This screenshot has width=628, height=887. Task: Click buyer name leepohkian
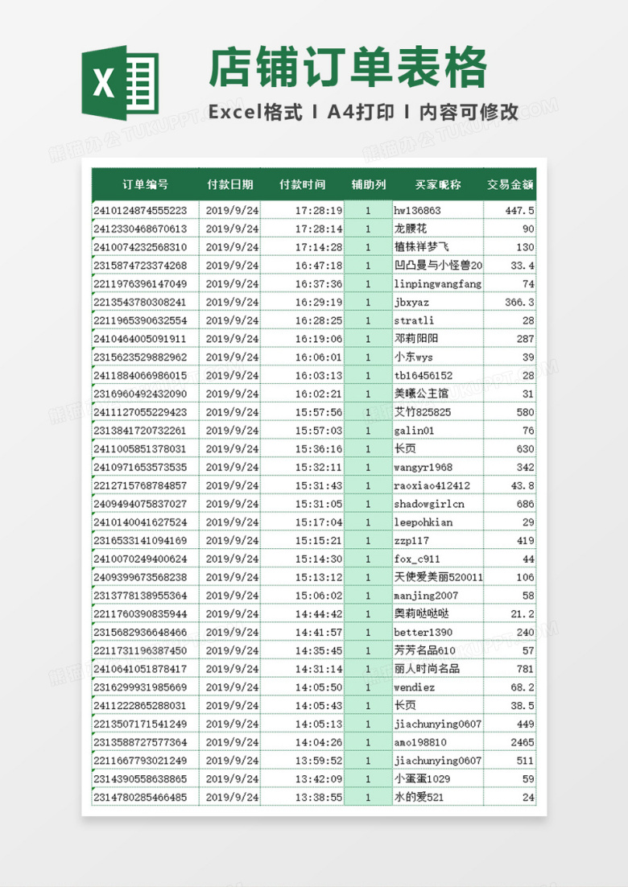click(423, 522)
